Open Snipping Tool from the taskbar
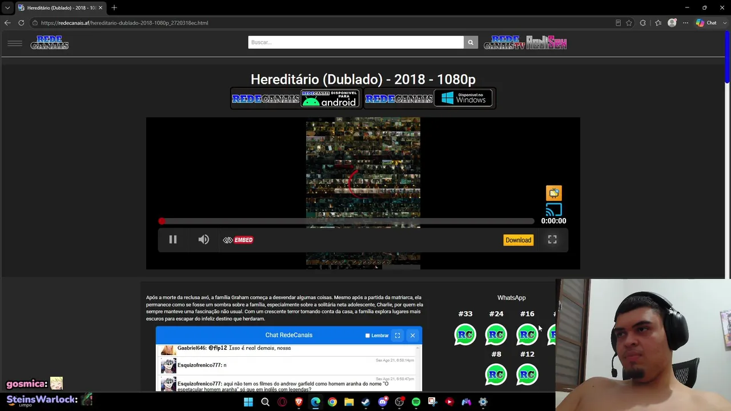The width and height of the screenshot is (731, 411). (433, 402)
